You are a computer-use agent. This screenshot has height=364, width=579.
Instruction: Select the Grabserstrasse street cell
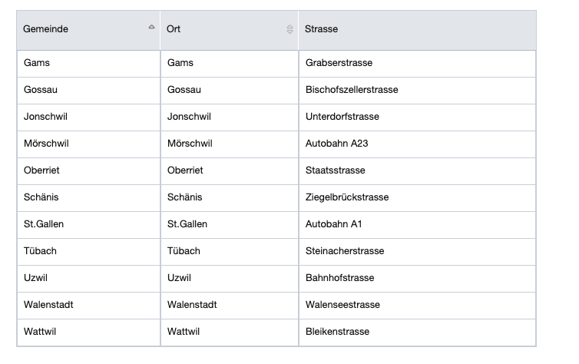coord(339,63)
